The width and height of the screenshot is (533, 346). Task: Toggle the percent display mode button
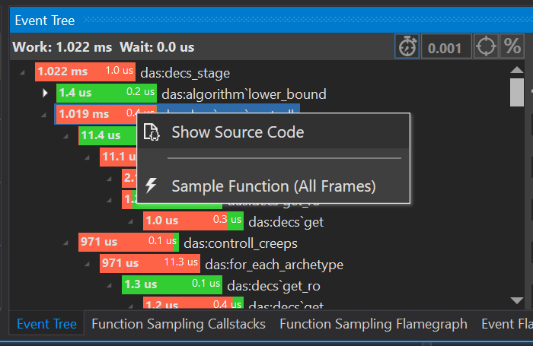point(512,46)
